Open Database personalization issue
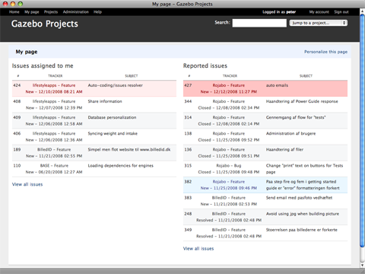Image resolution: width=365 pixels, height=274 pixels. [112, 117]
